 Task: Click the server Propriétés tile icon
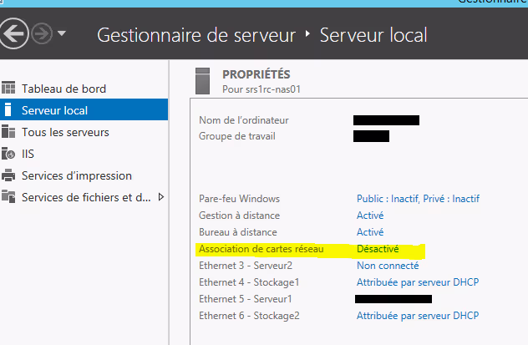click(x=201, y=81)
